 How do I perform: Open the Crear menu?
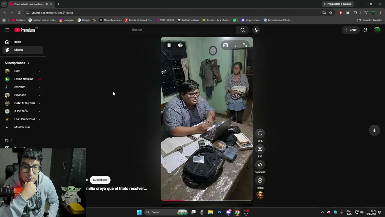click(x=350, y=30)
